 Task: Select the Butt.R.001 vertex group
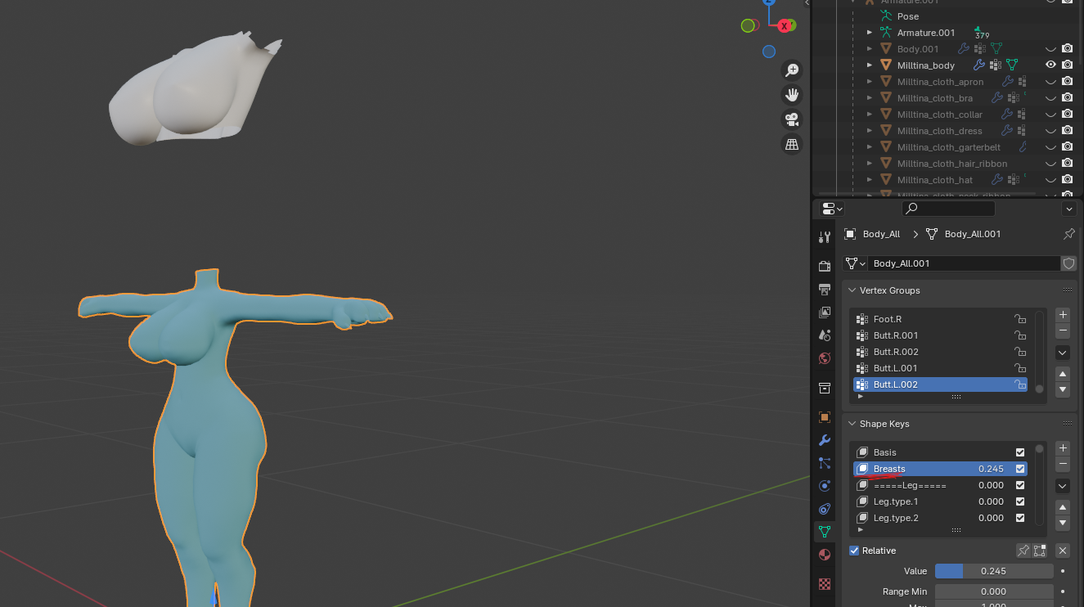tap(940, 335)
